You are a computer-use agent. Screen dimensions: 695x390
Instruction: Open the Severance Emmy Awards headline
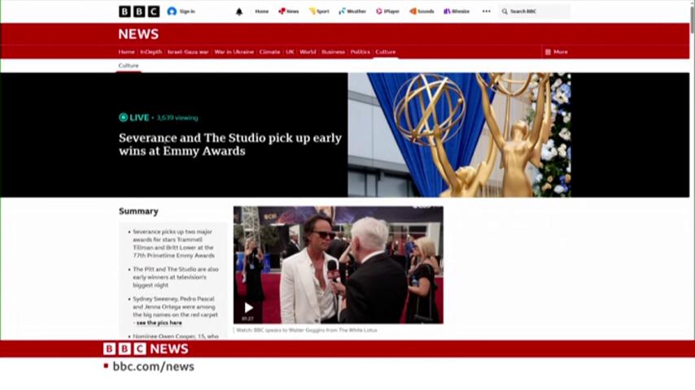230,145
